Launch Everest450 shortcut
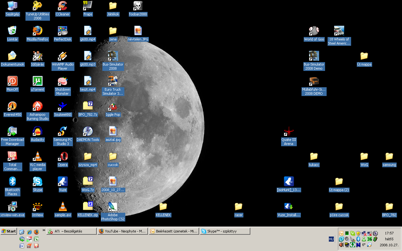 [x=12, y=109]
